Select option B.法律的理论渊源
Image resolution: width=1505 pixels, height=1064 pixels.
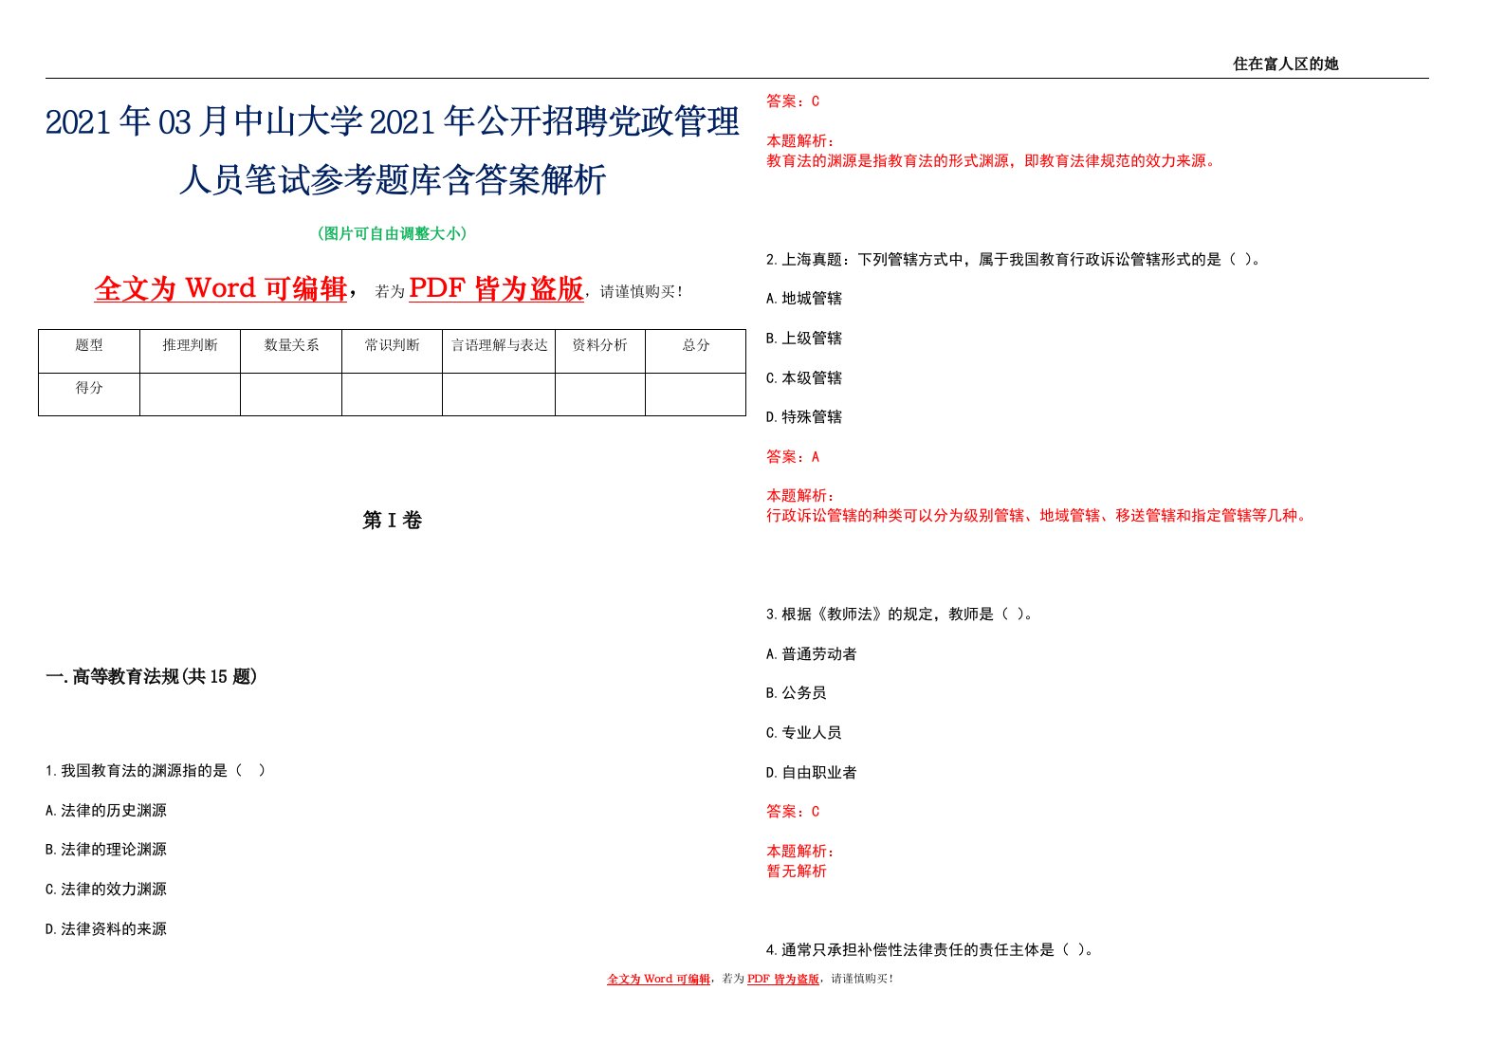click(x=106, y=850)
